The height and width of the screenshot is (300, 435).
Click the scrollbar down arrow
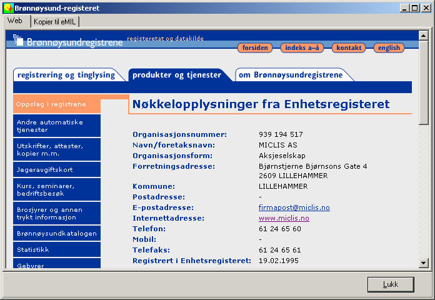pos(423,262)
